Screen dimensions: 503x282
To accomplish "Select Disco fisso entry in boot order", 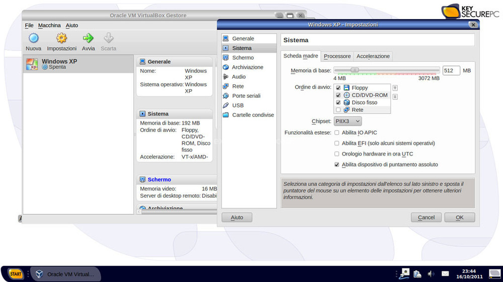I will tap(362, 102).
